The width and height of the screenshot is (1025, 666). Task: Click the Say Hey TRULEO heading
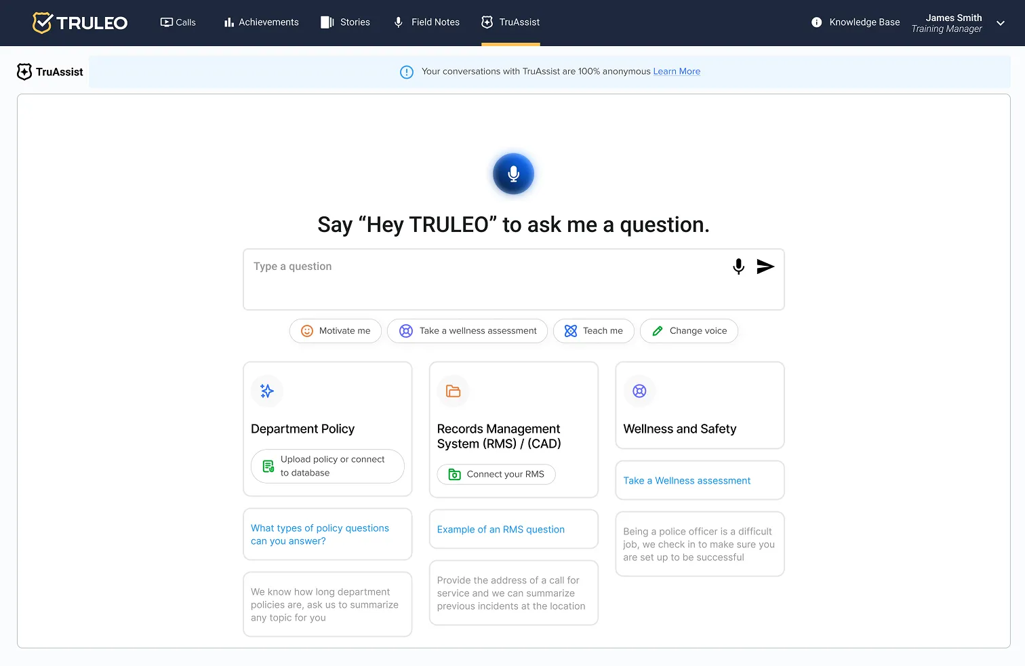(513, 224)
